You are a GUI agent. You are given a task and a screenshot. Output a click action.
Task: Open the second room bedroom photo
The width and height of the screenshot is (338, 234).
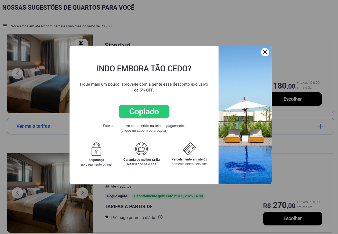point(50,193)
